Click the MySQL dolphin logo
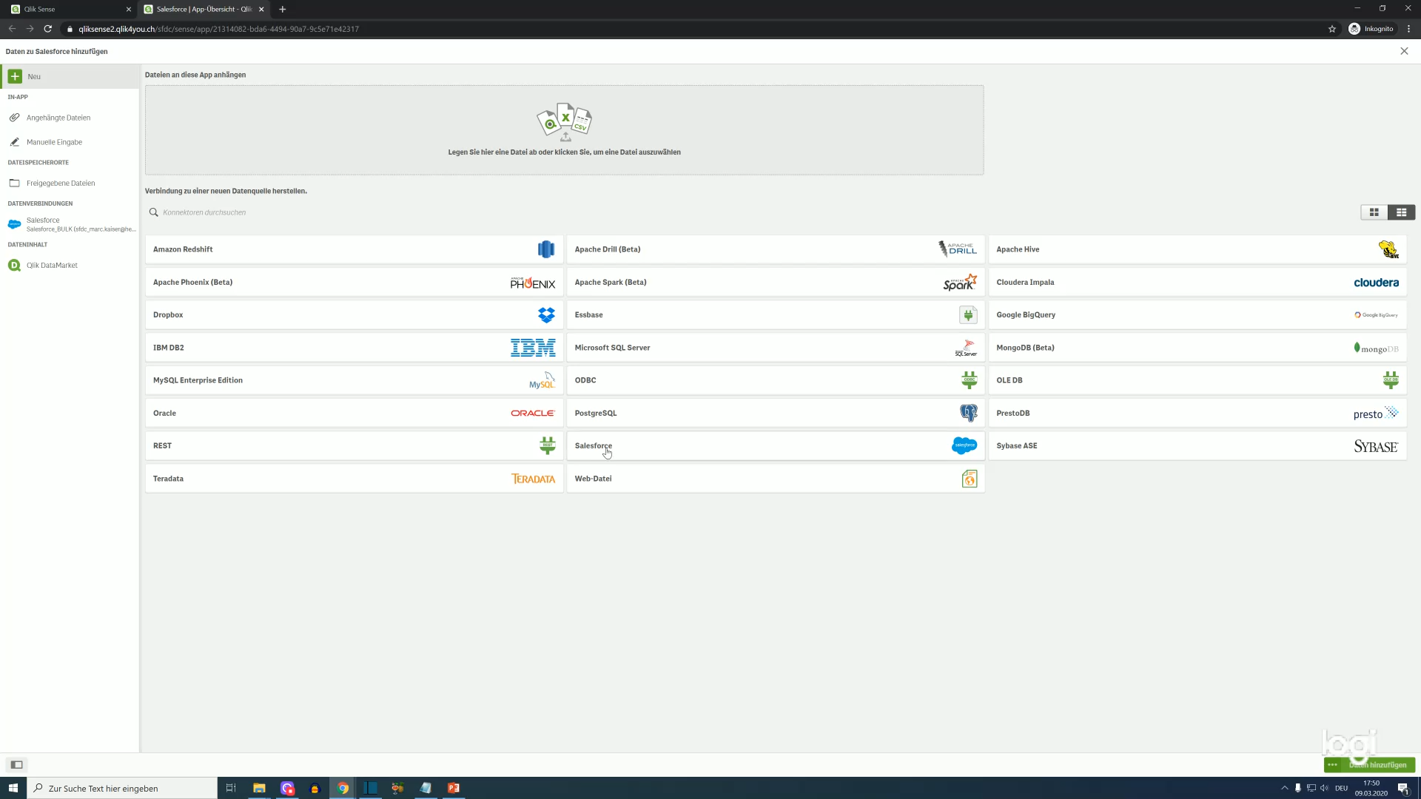Screen dimensions: 1421x799 (542, 380)
